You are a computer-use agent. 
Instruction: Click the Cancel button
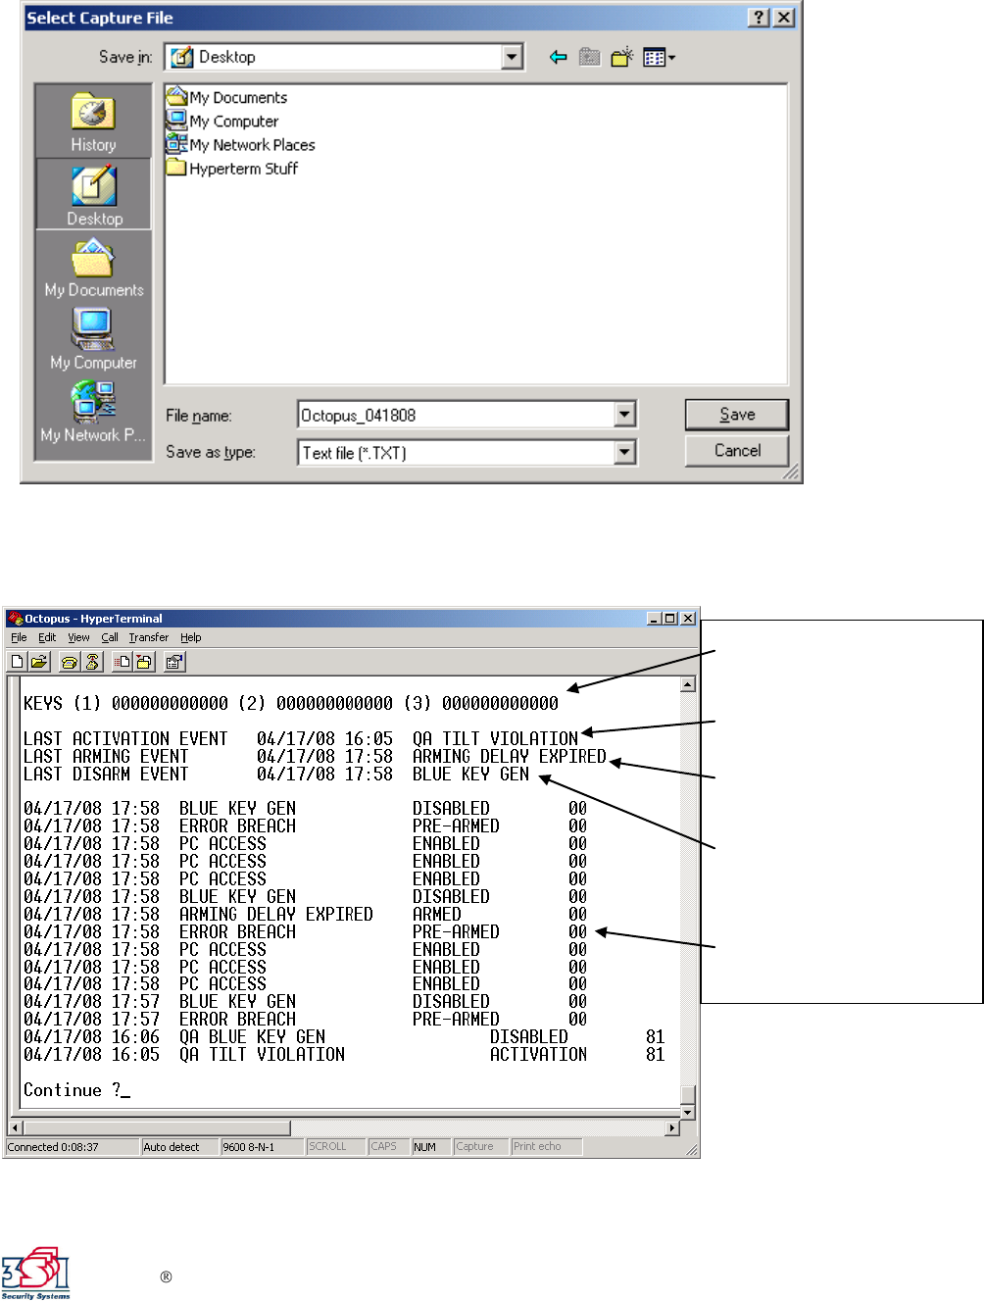[737, 451]
